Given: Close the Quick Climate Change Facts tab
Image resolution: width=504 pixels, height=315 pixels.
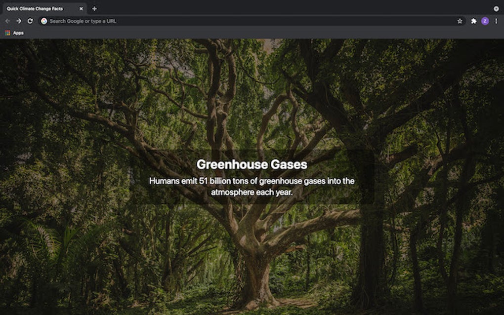Looking at the screenshot, I should click(82, 8).
